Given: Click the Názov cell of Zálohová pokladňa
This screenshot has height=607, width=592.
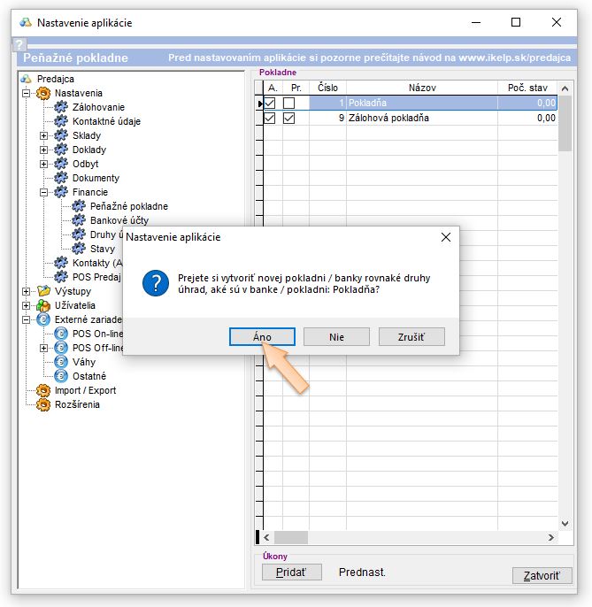Looking at the screenshot, I should (420, 118).
